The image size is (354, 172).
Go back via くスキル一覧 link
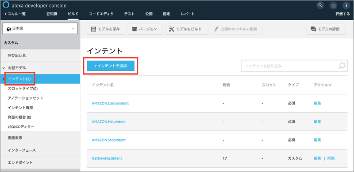(x=15, y=14)
